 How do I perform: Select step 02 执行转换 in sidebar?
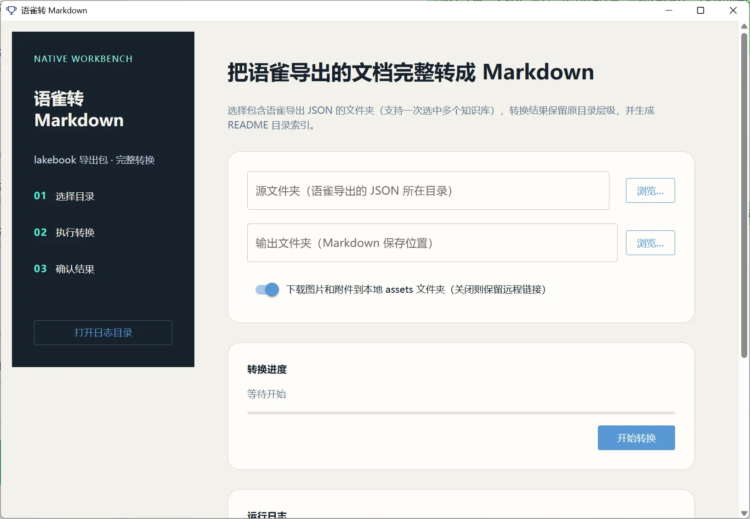[64, 232]
